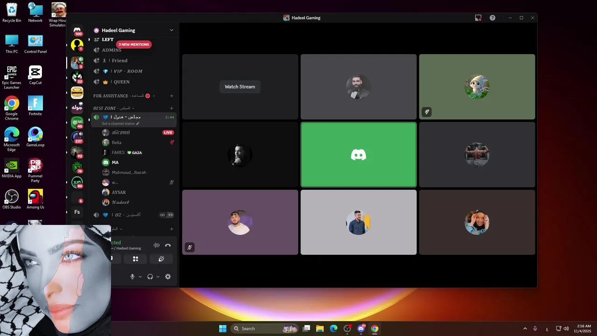Open the green server icon with badge 45
This screenshot has height=336, width=597.
tap(77, 123)
